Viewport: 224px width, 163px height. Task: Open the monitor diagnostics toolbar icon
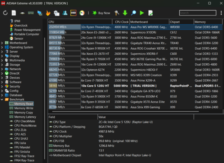pos(40,13)
